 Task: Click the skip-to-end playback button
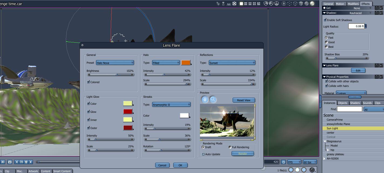coord(3,162)
